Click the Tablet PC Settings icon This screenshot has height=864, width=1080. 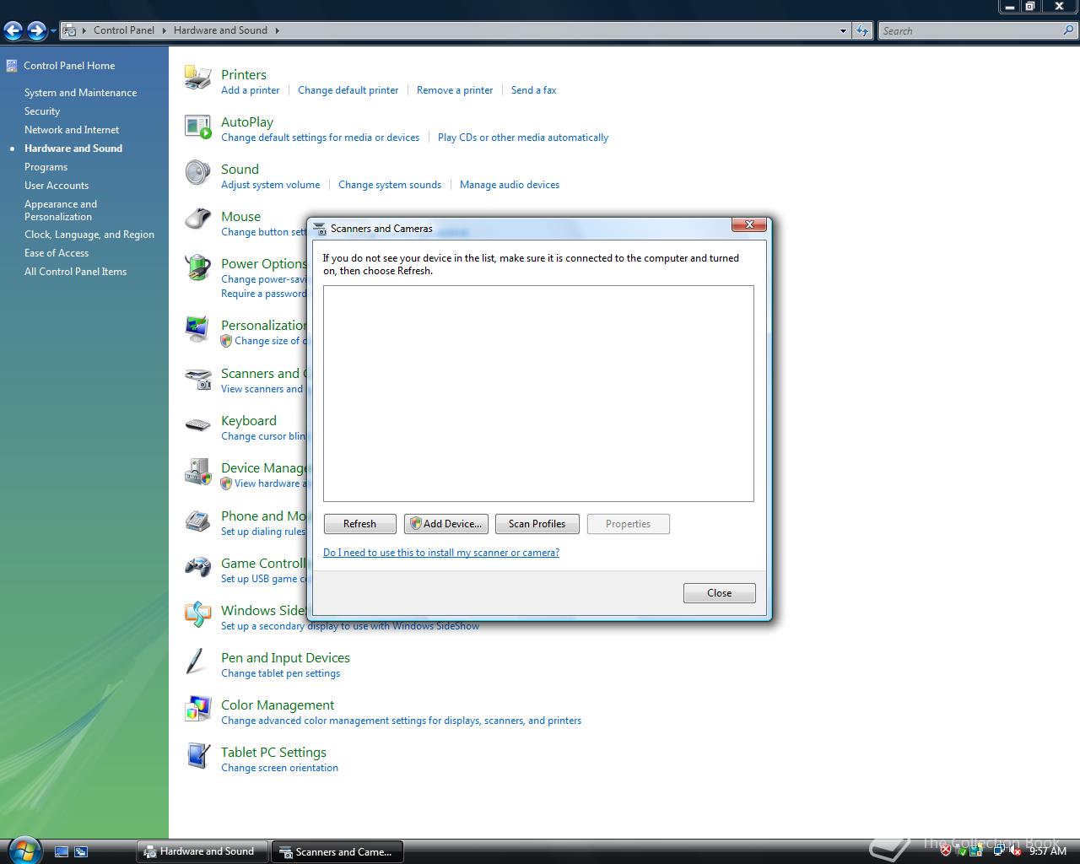pos(197,756)
